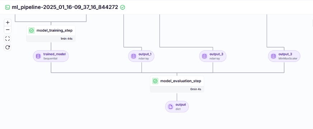Click the zoom in plus button
Screen dimensions: 313x129
click(x=8, y=23)
